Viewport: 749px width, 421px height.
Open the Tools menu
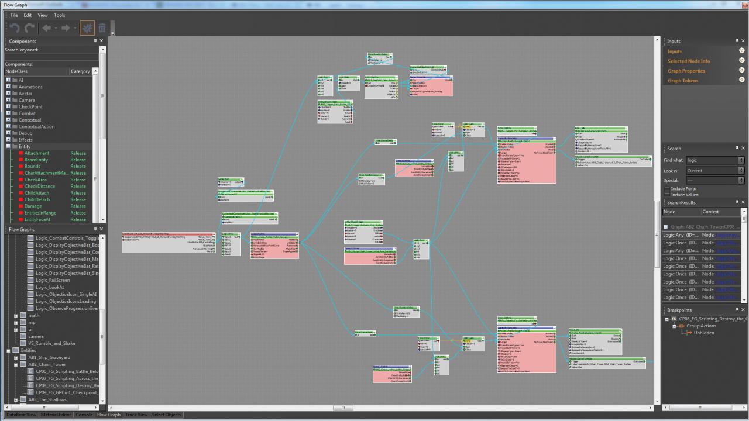[x=60, y=15]
